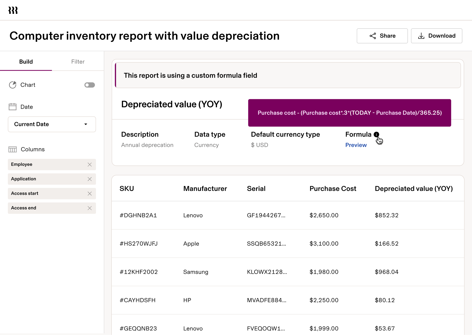Click the info icon next to Formula
The width and height of the screenshot is (472, 335).
coord(376,134)
